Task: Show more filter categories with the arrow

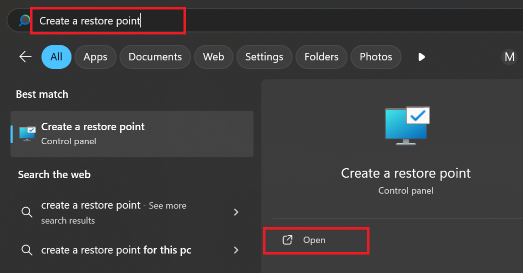Action: [421, 57]
